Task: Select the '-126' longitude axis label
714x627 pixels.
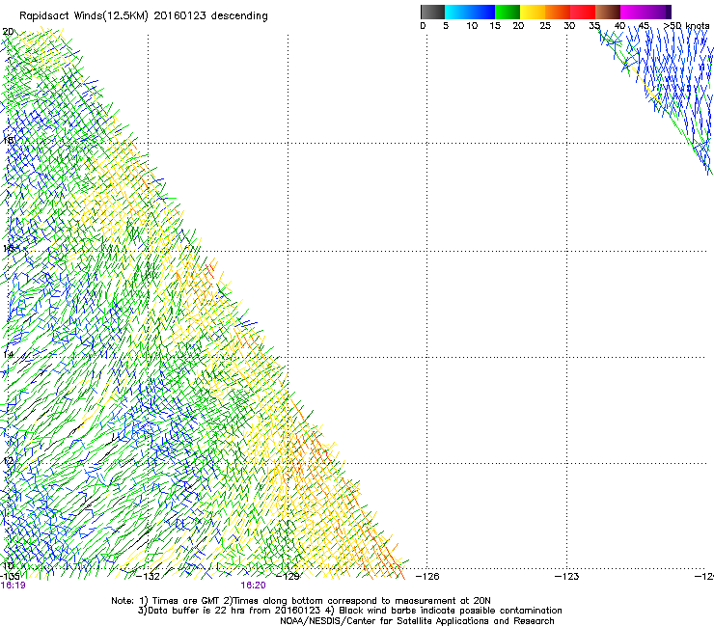Action: (427, 577)
